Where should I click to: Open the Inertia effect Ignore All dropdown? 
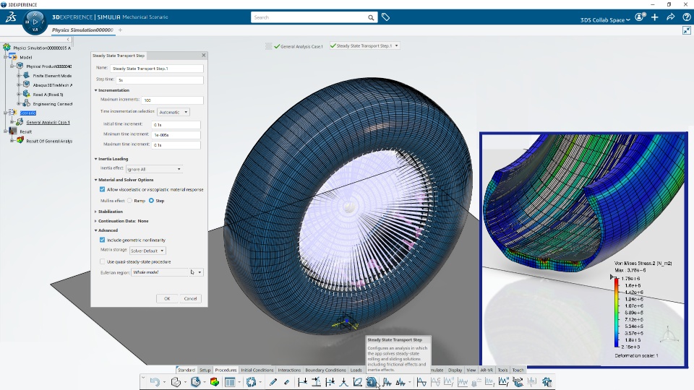153,169
